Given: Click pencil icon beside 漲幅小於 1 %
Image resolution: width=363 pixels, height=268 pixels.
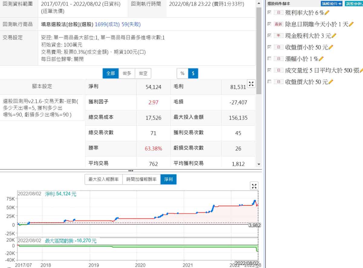Looking at the screenshot, I should point(321,59).
